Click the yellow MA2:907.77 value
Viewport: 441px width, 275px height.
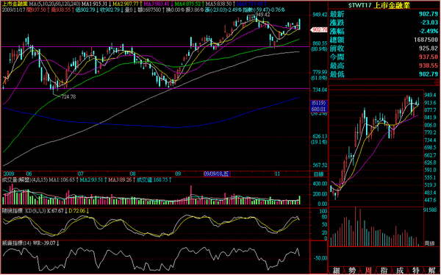[129, 4]
